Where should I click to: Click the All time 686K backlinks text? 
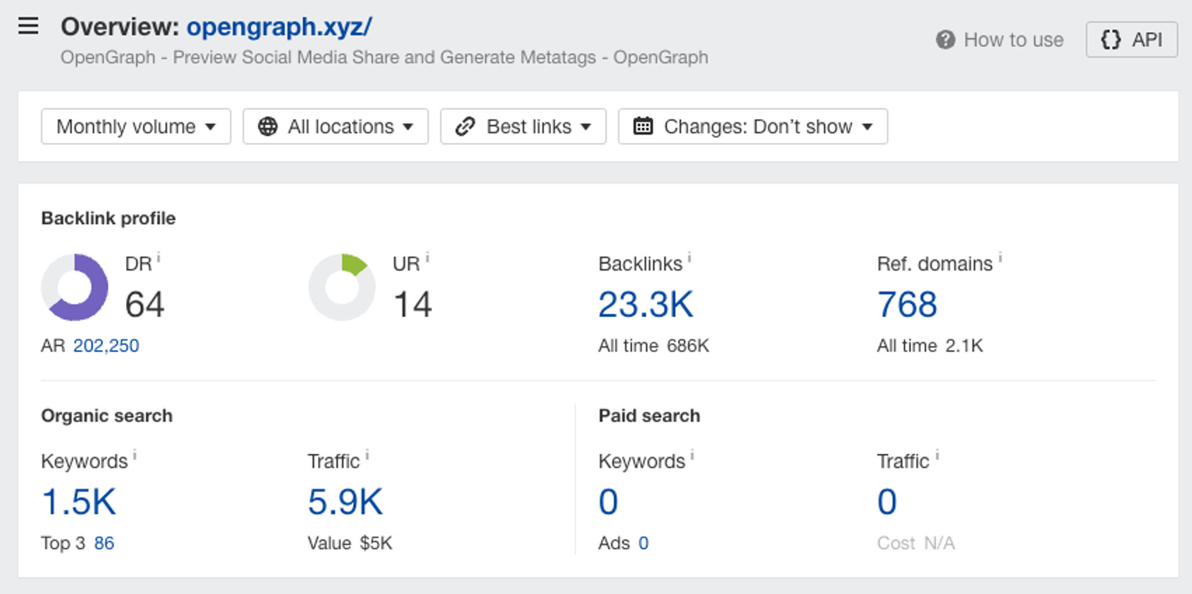(x=654, y=346)
